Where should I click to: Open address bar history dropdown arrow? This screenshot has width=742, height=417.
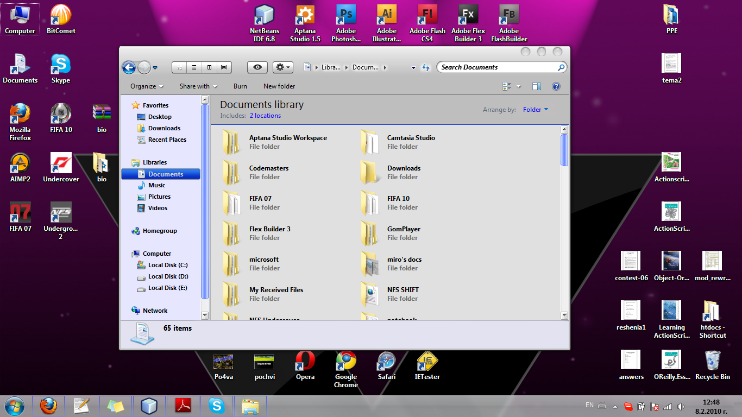(x=414, y=68)
